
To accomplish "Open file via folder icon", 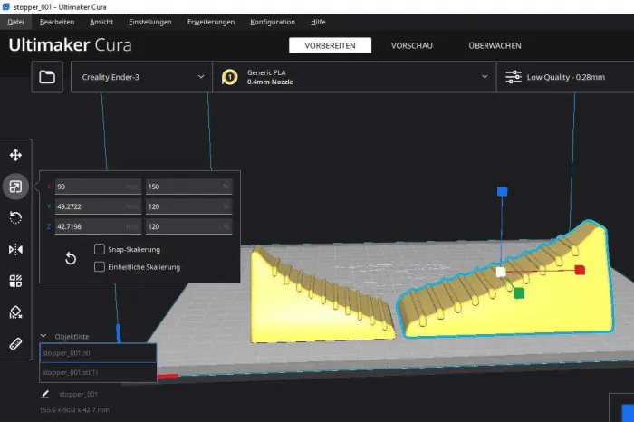I will 47,77.
